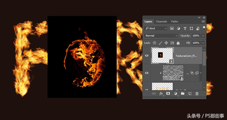The image size is (227, 120).
Task: Delete layer with trash icon
Action: tap(197, 94)
